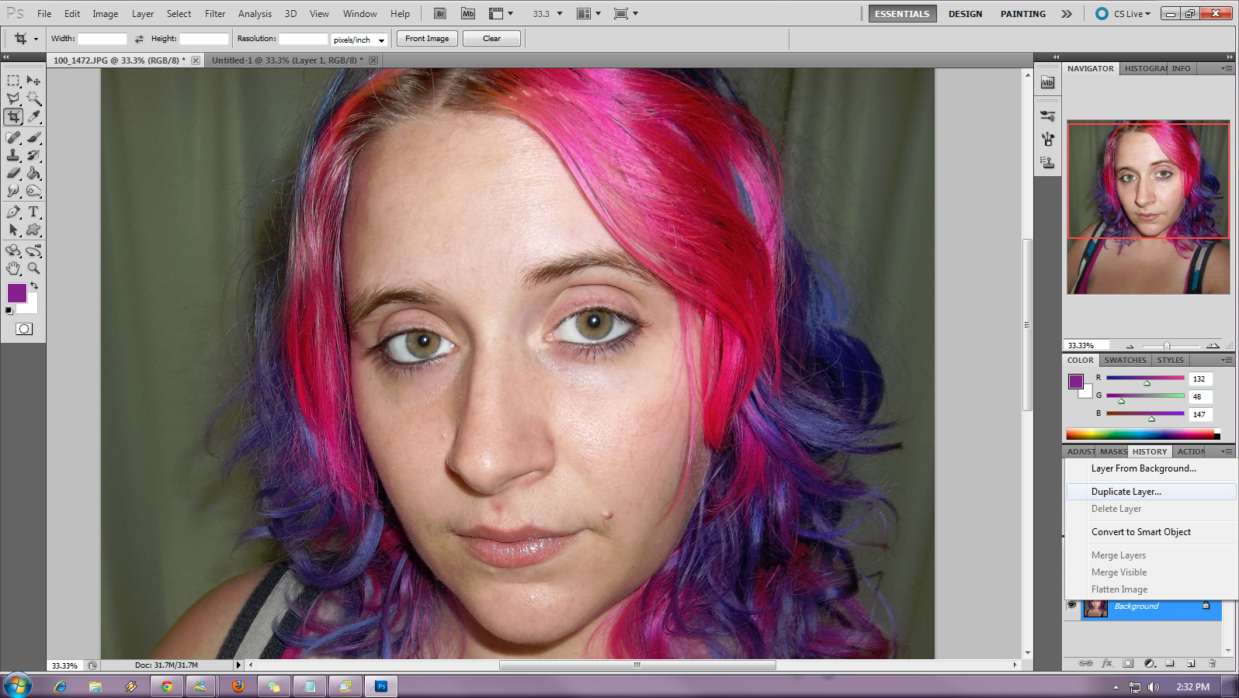Viewport: 1239px width, 698px height.
Task: Swap foreground and background colors
Action: point(34,286)
